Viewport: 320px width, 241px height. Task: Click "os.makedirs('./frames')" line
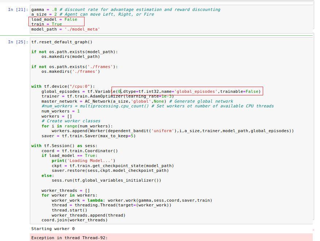tap(71, 72)
